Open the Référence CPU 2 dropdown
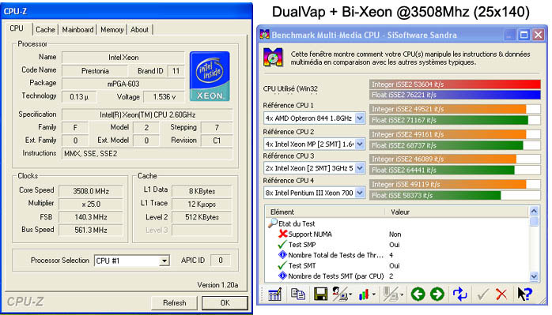This screenshot has width=552, height=315. pos(360,144)
